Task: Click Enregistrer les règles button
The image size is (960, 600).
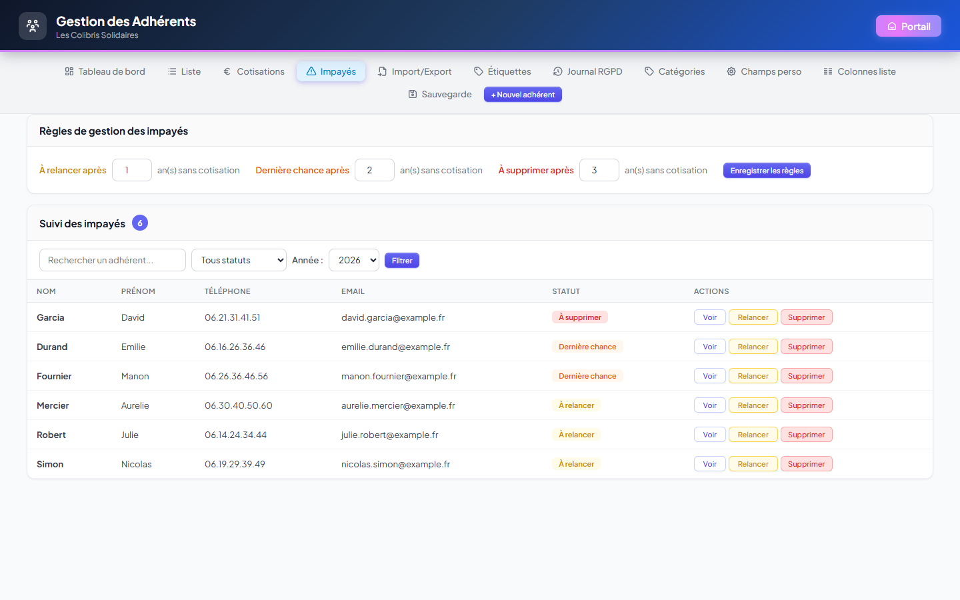Action: tap(767, 171)
